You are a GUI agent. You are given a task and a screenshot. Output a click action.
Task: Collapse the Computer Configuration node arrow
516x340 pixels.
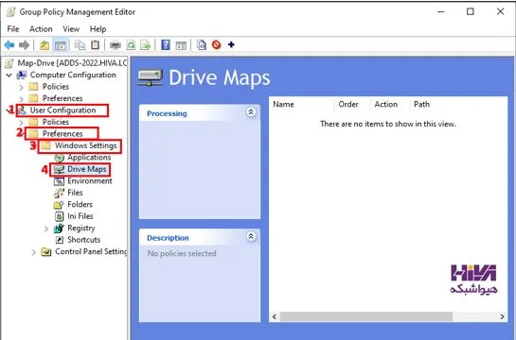pos(9,76)
